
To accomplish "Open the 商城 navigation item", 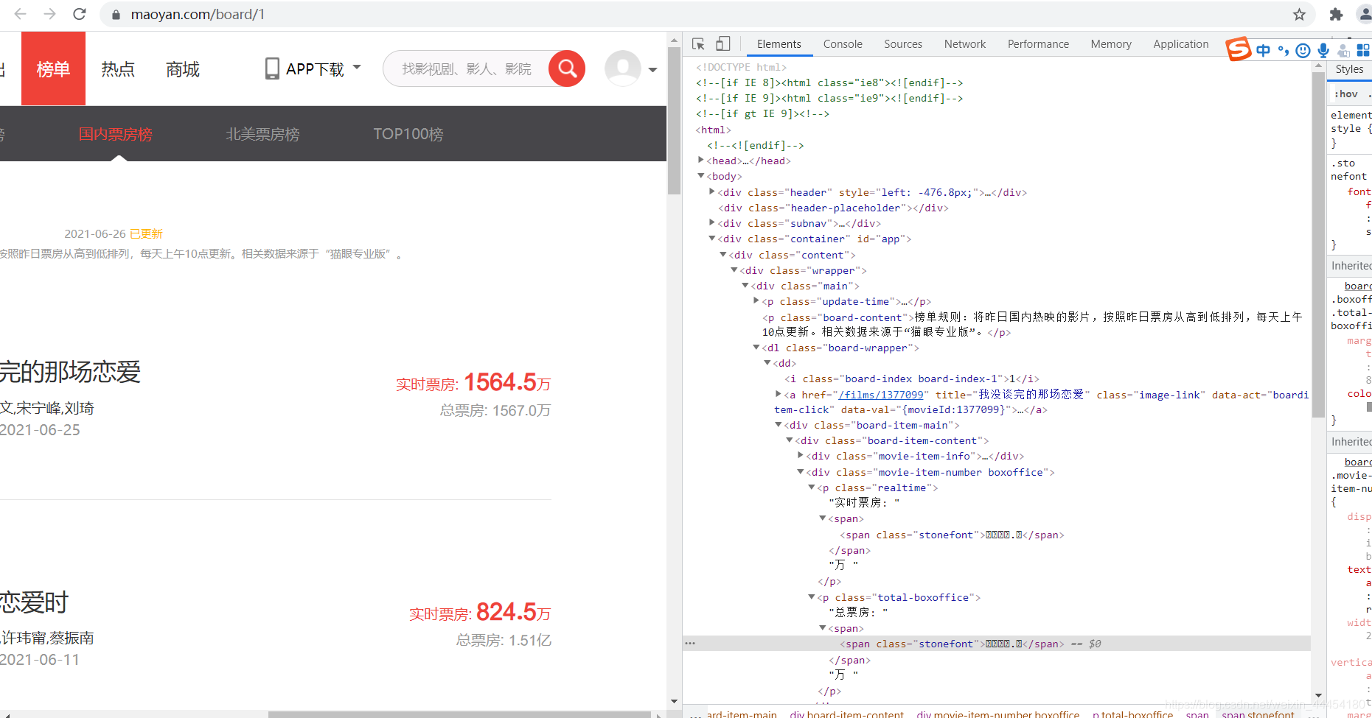I will tap(183, 68).
